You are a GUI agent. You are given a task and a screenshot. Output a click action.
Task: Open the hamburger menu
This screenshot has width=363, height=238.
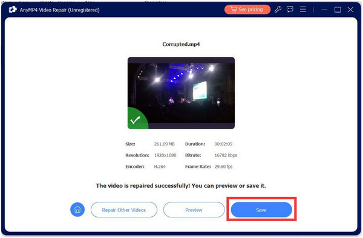coord(303,10)
